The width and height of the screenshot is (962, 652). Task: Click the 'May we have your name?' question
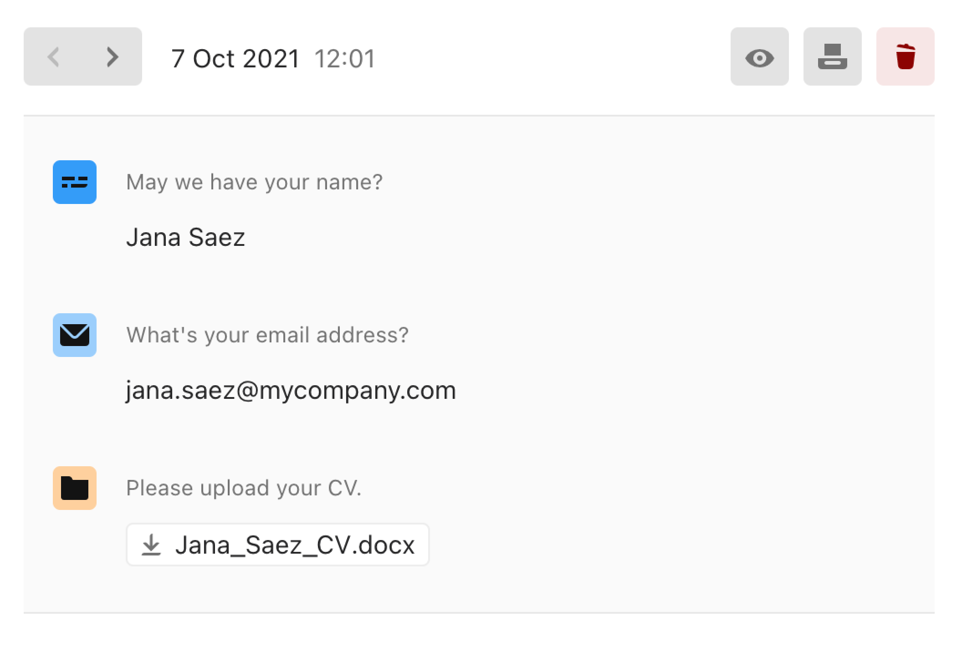click(x=254, y=182)
